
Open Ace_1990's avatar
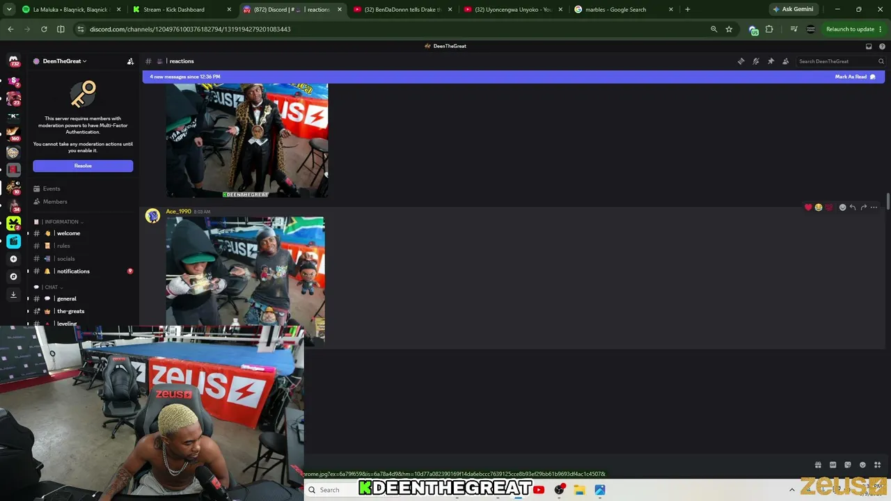[152, 216]
